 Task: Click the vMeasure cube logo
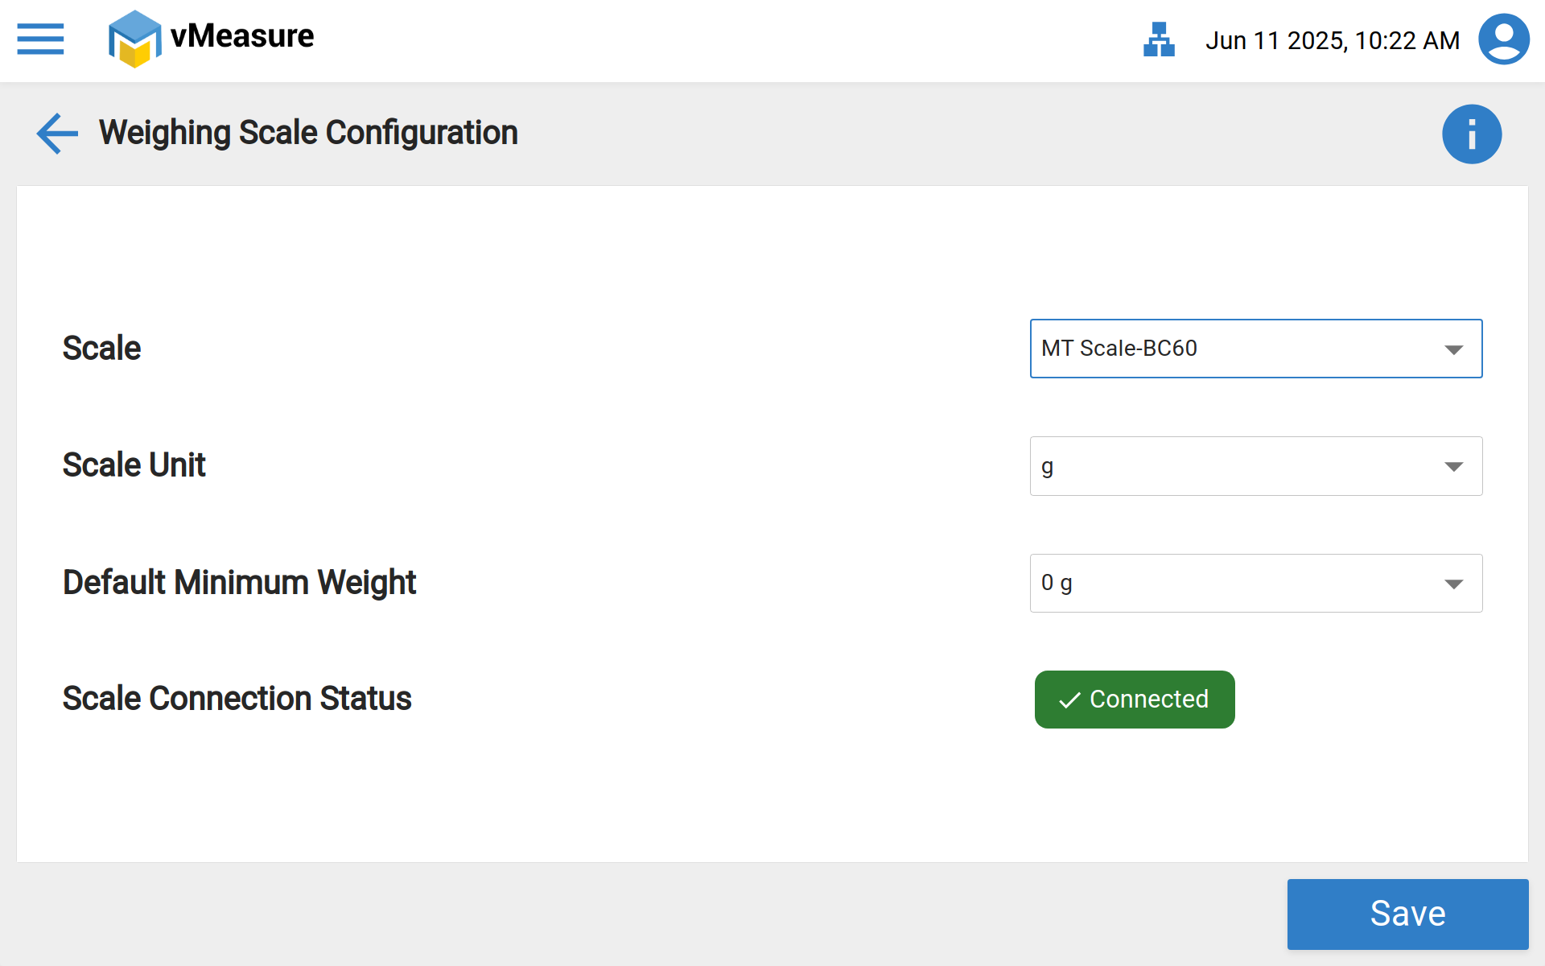(x=134, y=39)
